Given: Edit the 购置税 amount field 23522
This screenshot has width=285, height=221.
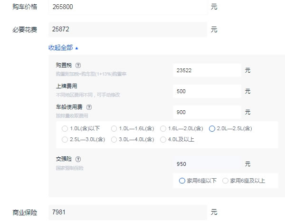Looking at the screenshot, I should pyautogui.click(x=207, y=70).
